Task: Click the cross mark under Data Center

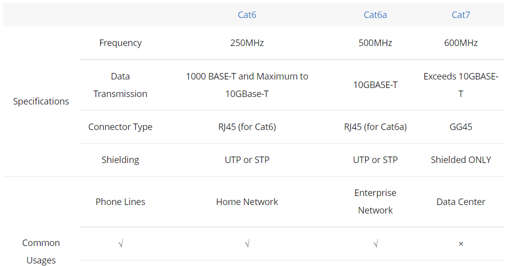Action: [x=461, y=244]
